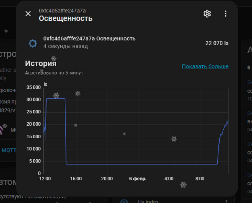Screen dimensions: 252x203
Task: Click the '6 февр.' date axis label
Action: 138,179
